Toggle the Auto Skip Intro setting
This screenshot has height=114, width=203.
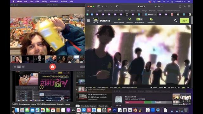pos(129,88)
